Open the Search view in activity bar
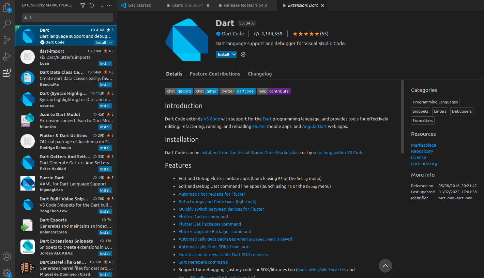 [x=7, y=24]
